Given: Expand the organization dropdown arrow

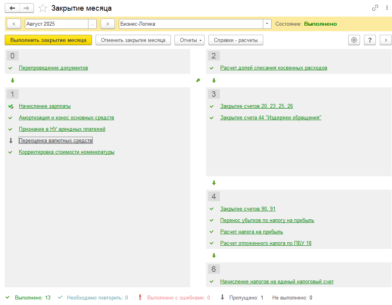Looking at the screenshot, I should click(267, 24).
